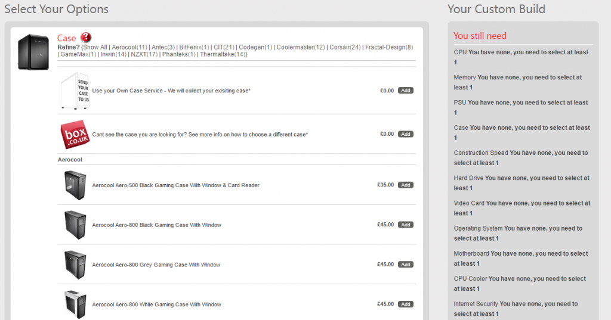Filter cases by Coolermaster(12)

(x=301, y=47)
